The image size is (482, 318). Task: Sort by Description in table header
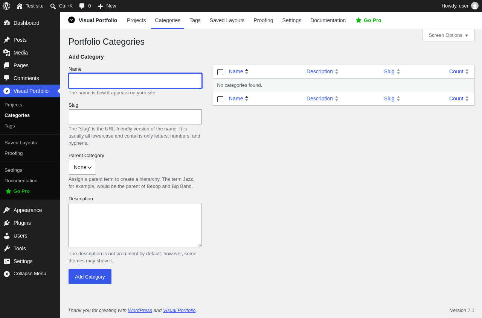point(322,71)
